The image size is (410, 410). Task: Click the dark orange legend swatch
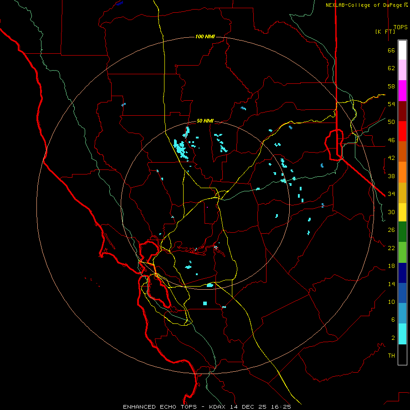pyautogui.click(x=402, y=152)
